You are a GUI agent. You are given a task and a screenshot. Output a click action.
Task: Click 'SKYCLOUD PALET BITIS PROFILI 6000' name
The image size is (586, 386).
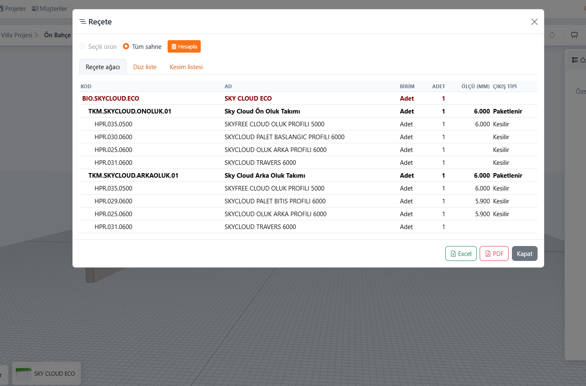pos(275,201)
